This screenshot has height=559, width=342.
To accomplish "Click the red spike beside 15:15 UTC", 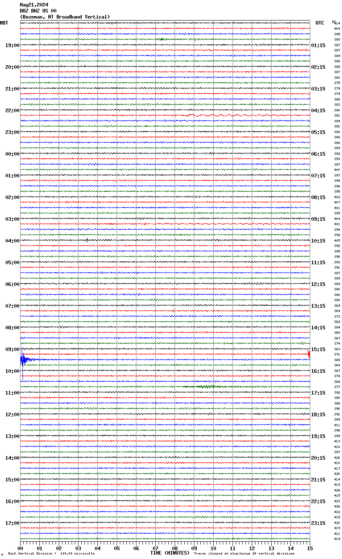I will pos(309,354).
